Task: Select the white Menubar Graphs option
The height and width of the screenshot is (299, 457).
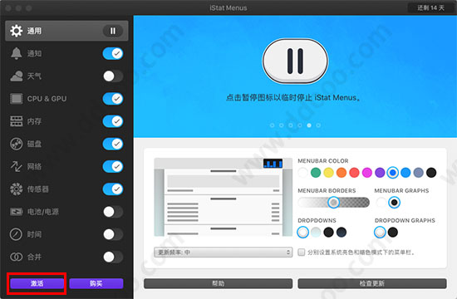Action: (381, 203)
